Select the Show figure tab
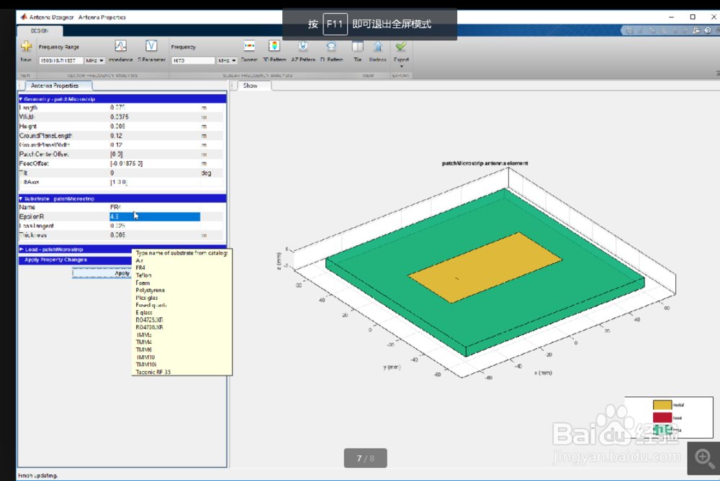 pyautogui.click(x=251, y=86)
